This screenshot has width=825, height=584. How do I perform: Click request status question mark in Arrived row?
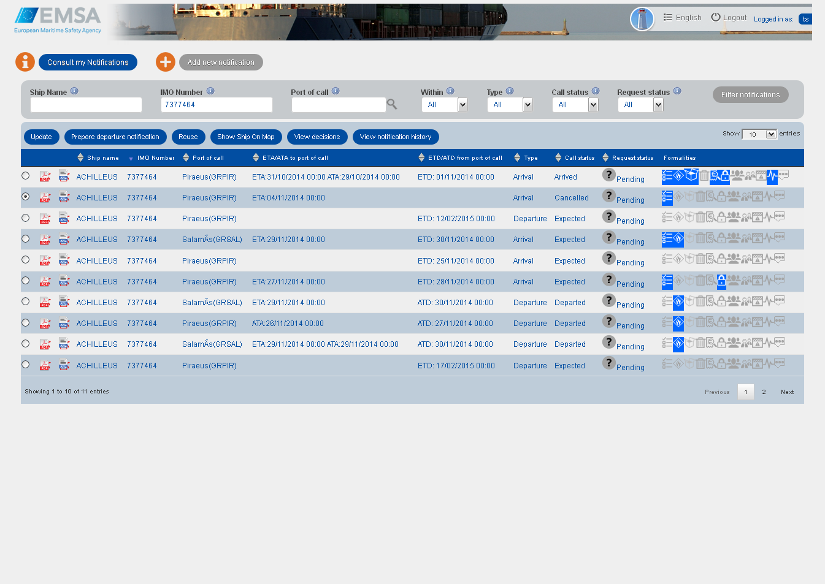point(608,175)
